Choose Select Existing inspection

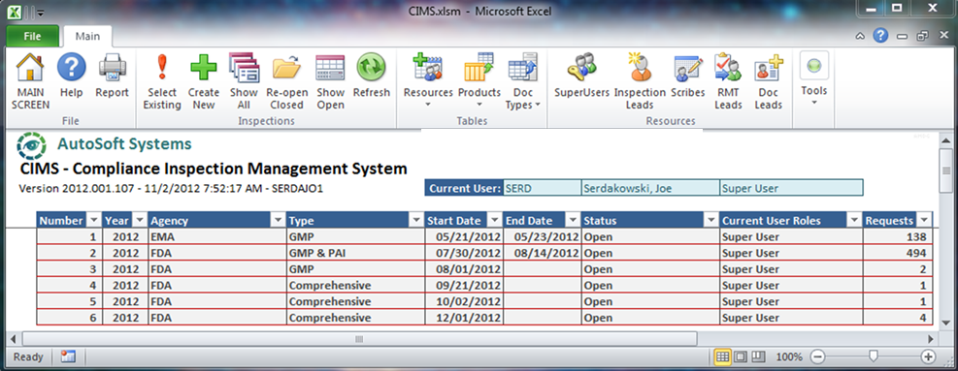(x=162, y=82)
